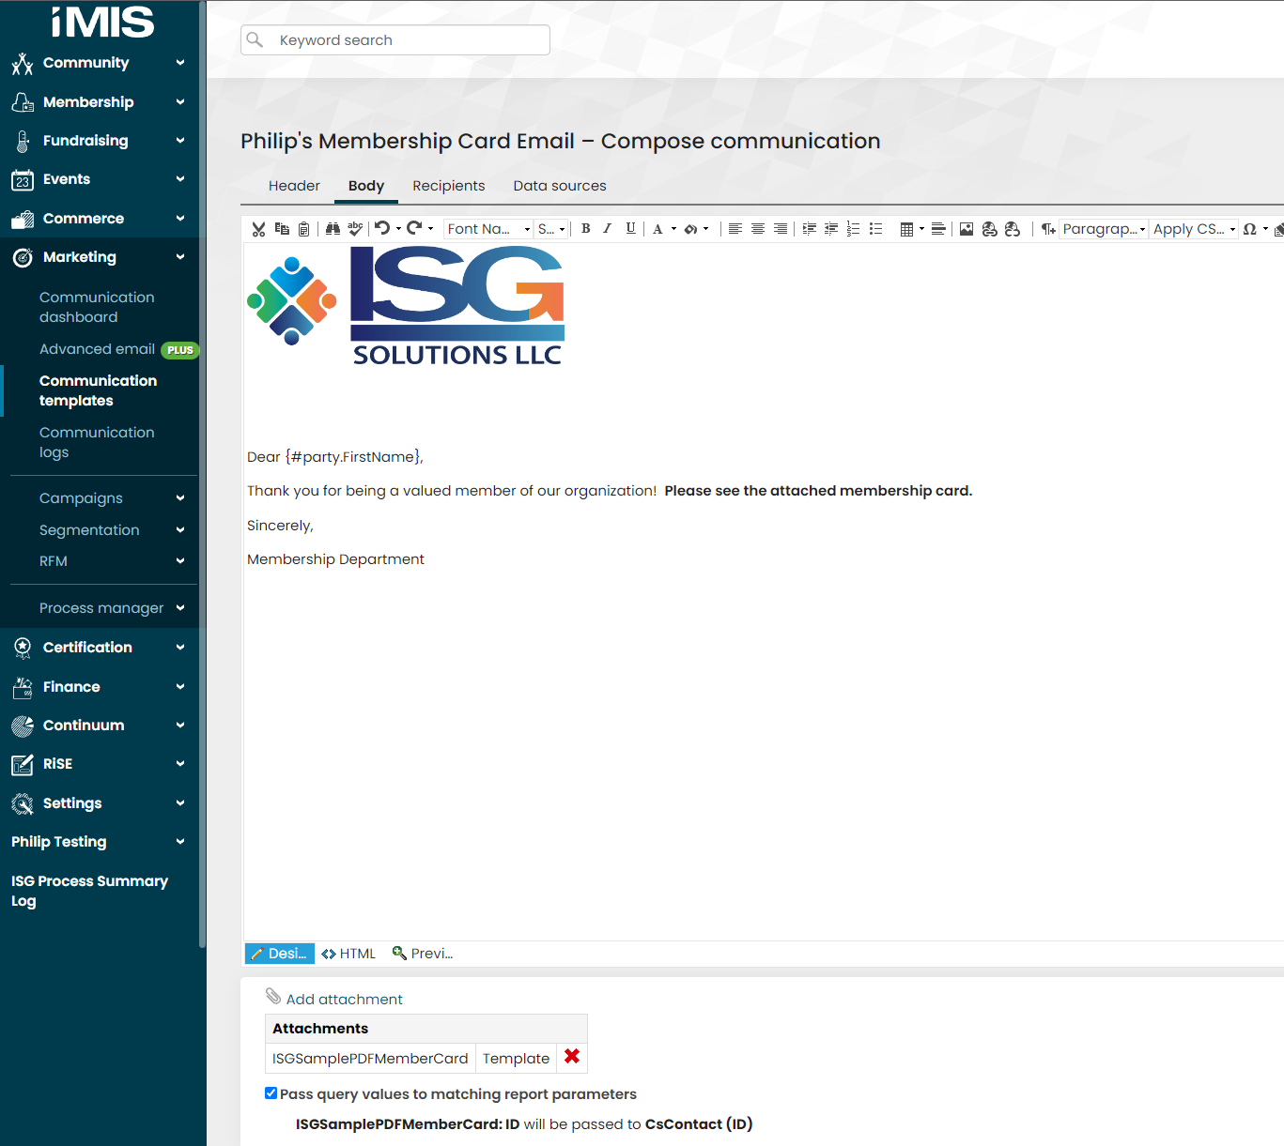The height and width of the screenshot is (1146, 1284).
Task: Click the Add attachment link
Action: [x=344, y=998]
